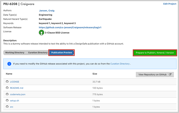The image size is (179, 113).
Task: Open View Repository on GitHub
Action: point(155,74)
